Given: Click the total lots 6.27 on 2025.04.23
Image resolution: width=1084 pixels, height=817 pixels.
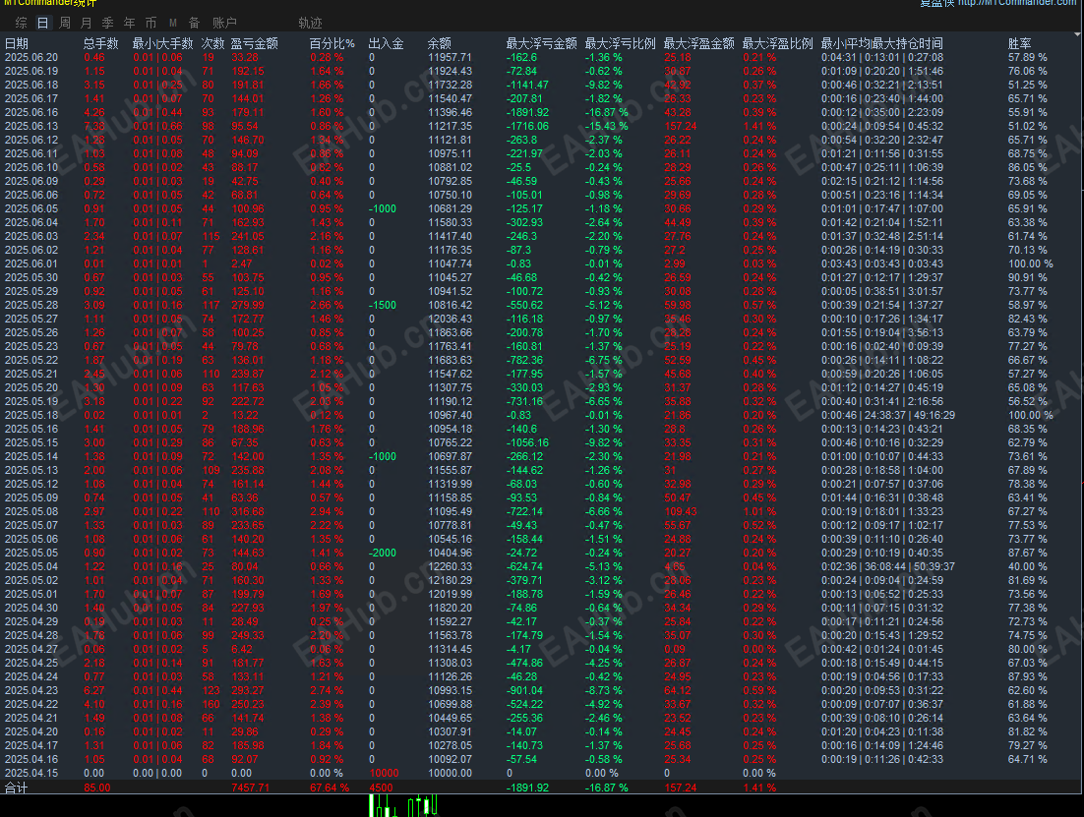Looking at the screenshot, I should click(94, 690).
